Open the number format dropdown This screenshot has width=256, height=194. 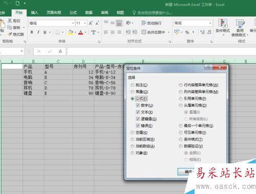tap(210, 23)
